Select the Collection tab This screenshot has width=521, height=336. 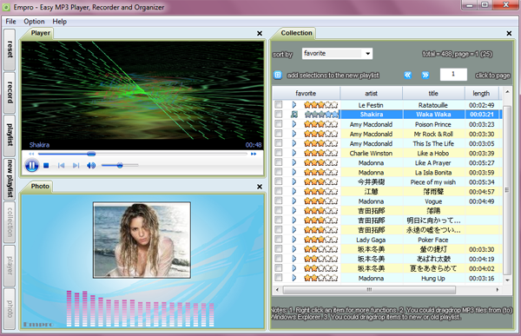point(296,33)
